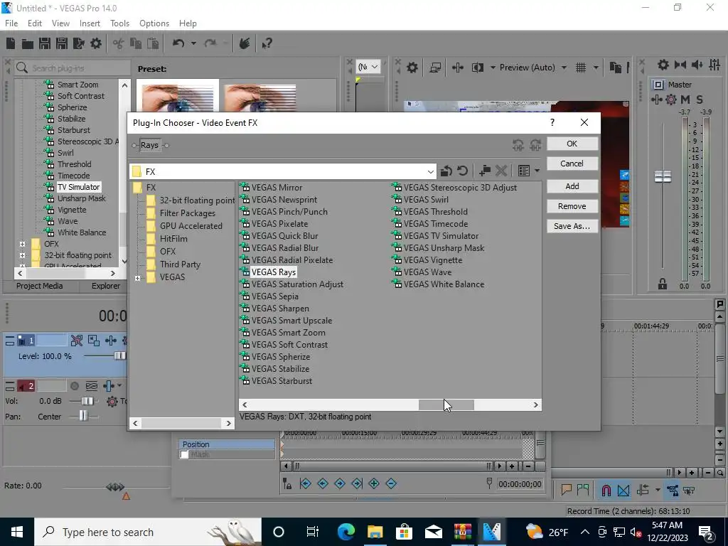This screenshot has width=728, height=546.
Task: Click the Render As toolbar icon
Action: (x=78, y=43)
